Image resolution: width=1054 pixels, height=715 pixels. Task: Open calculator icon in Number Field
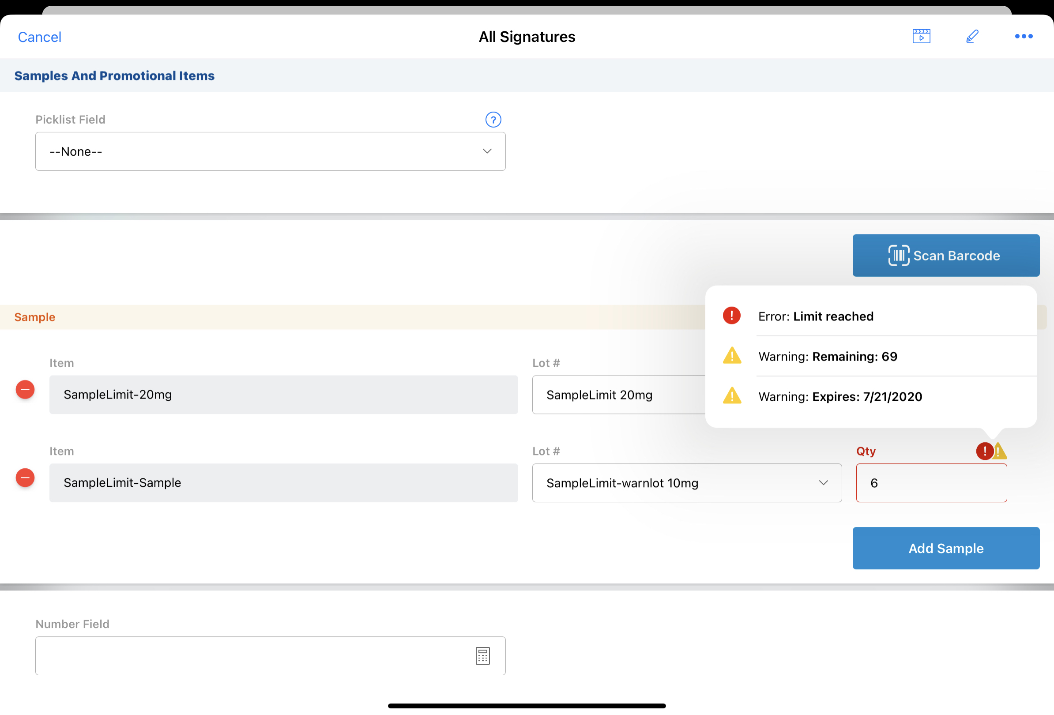point(482,655)
